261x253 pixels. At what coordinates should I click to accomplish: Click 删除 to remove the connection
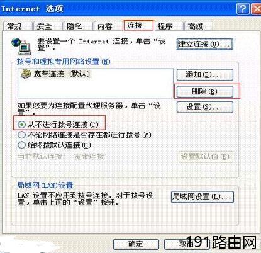point(205,92)
